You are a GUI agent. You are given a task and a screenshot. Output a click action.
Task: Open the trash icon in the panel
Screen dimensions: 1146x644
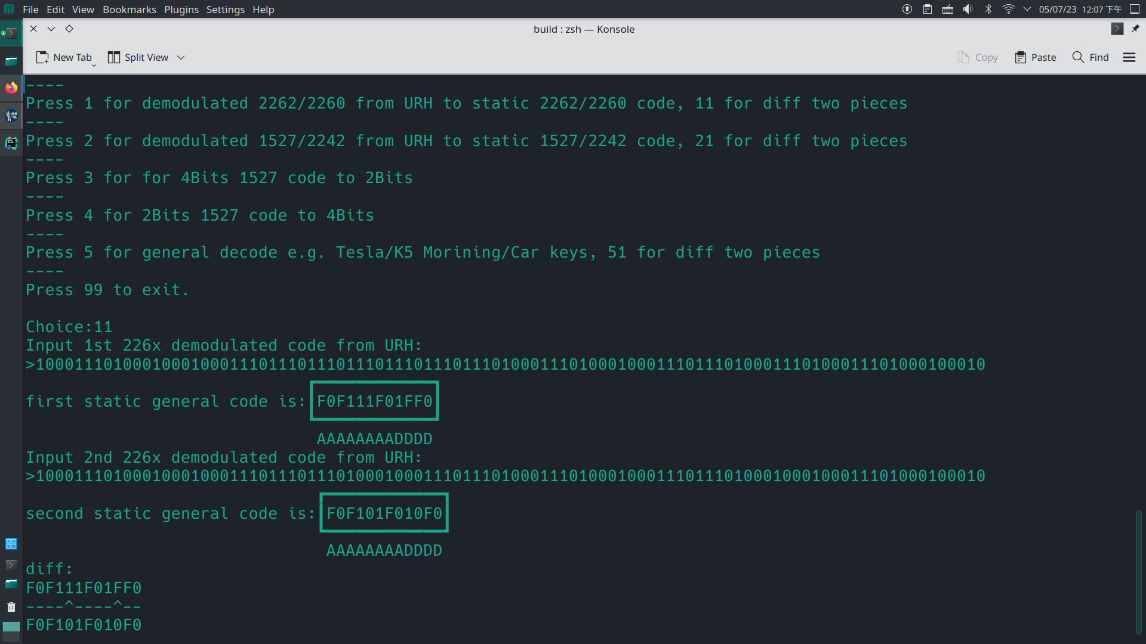click(11, 607)
